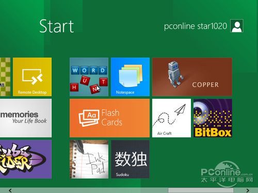Screen dimensions: 258x193
Task: Open the Notespace app tile
Action: [130, 77]
